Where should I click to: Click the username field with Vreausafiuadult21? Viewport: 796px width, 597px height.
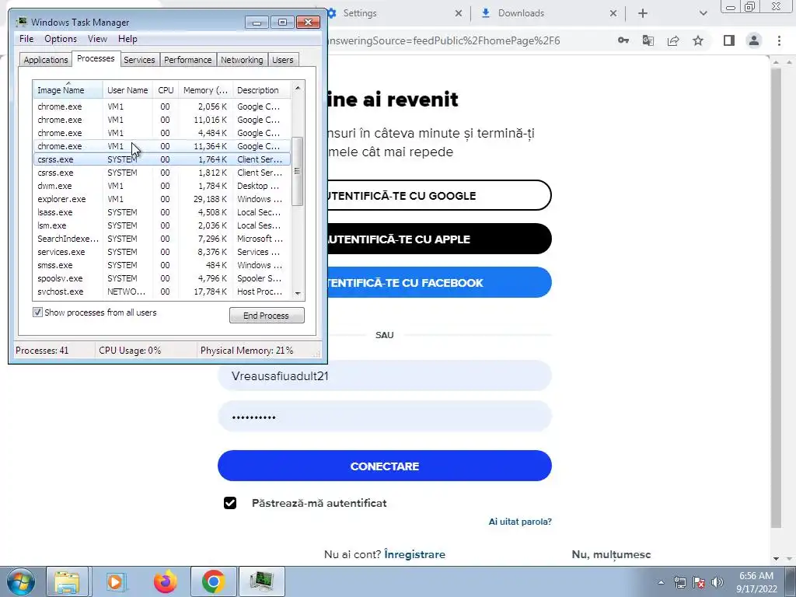point(384,375)
